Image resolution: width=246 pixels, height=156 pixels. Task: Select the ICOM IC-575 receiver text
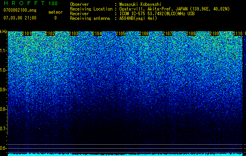tap(157, 14)
